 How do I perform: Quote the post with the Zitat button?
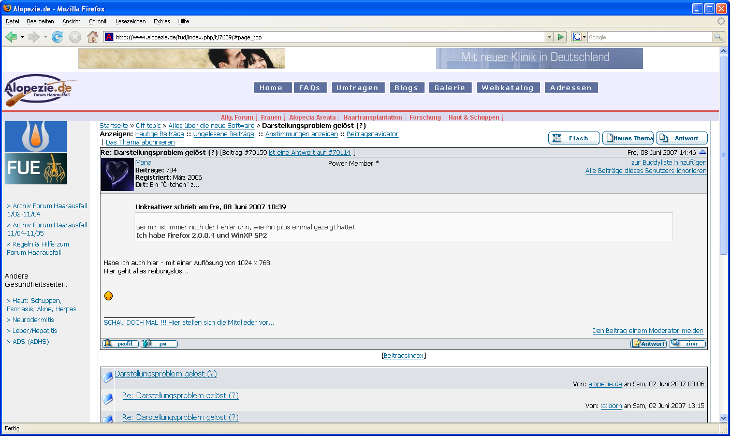(x=687, y=344)
